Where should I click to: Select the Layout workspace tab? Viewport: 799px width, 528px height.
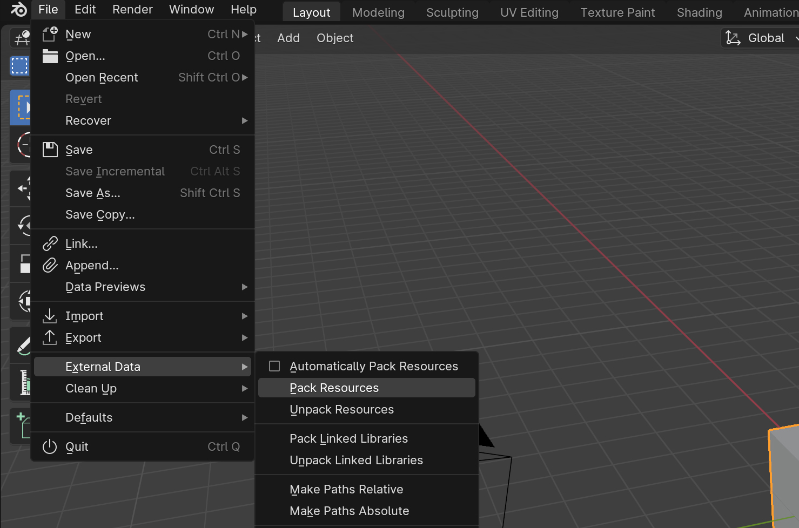click(311, 12)
